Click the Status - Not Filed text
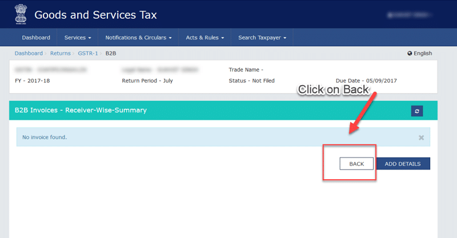The height and width of the screenshot is (238, 457). [x=251, y=80]
